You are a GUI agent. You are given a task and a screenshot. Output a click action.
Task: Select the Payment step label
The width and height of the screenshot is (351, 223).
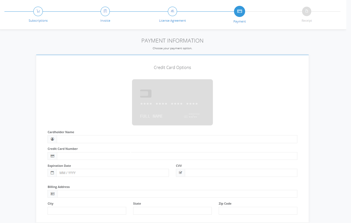click(240, 21)
